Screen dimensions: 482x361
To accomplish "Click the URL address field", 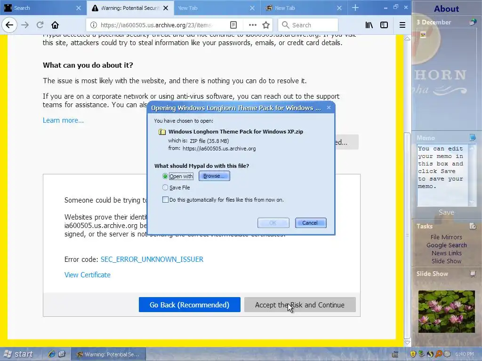I will (x=156, y=25).
